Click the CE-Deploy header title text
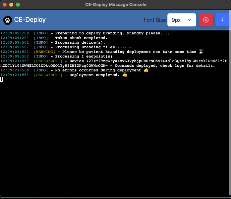This screenshot has height=199, width=231. (30, 20)
